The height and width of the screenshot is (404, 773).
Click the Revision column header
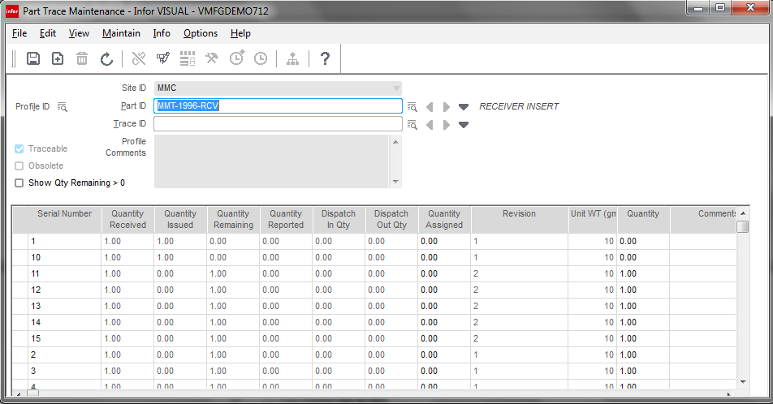(x=519, y=219)
